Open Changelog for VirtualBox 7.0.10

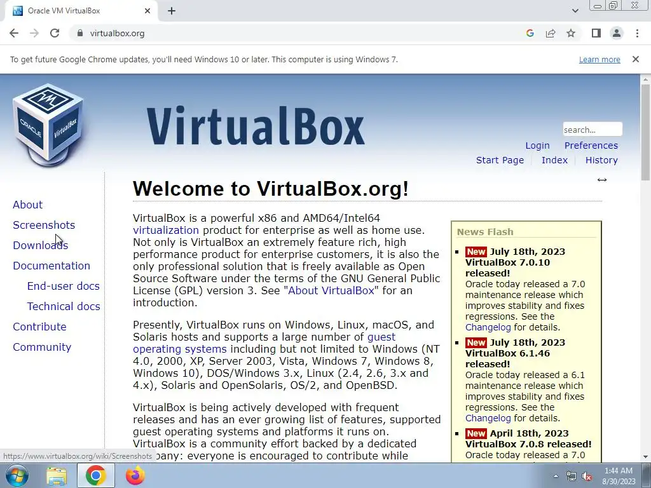(x=488, y=327)
